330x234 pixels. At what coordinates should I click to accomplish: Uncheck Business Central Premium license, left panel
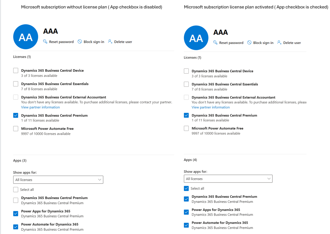pyautogui.click(x=16, y=115)
